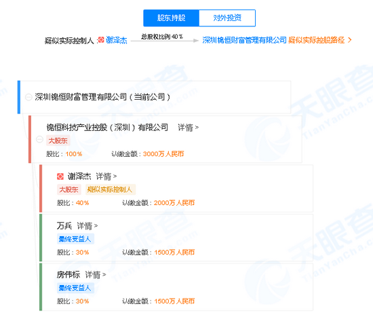Select 万兵 shareholder name
The width and height of the screenshot is (373, 321).
point(64,225)
